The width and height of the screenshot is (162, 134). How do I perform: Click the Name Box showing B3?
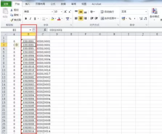15,30
